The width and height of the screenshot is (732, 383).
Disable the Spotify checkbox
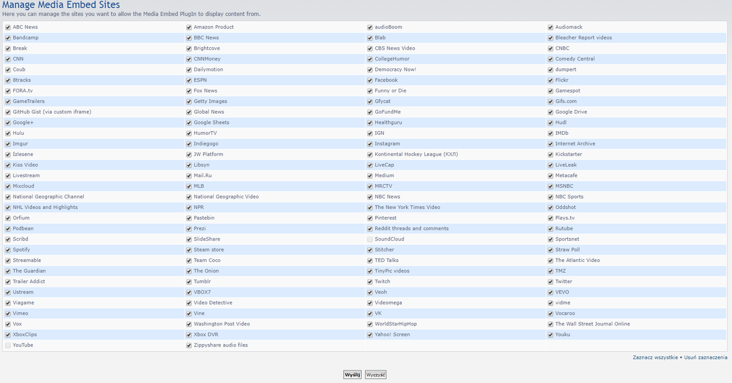click(8, 250)
